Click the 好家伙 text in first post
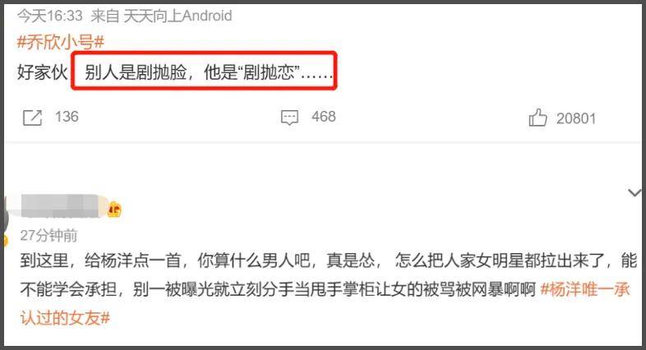The width and height of the screenshot is (646, 350). 42,72
